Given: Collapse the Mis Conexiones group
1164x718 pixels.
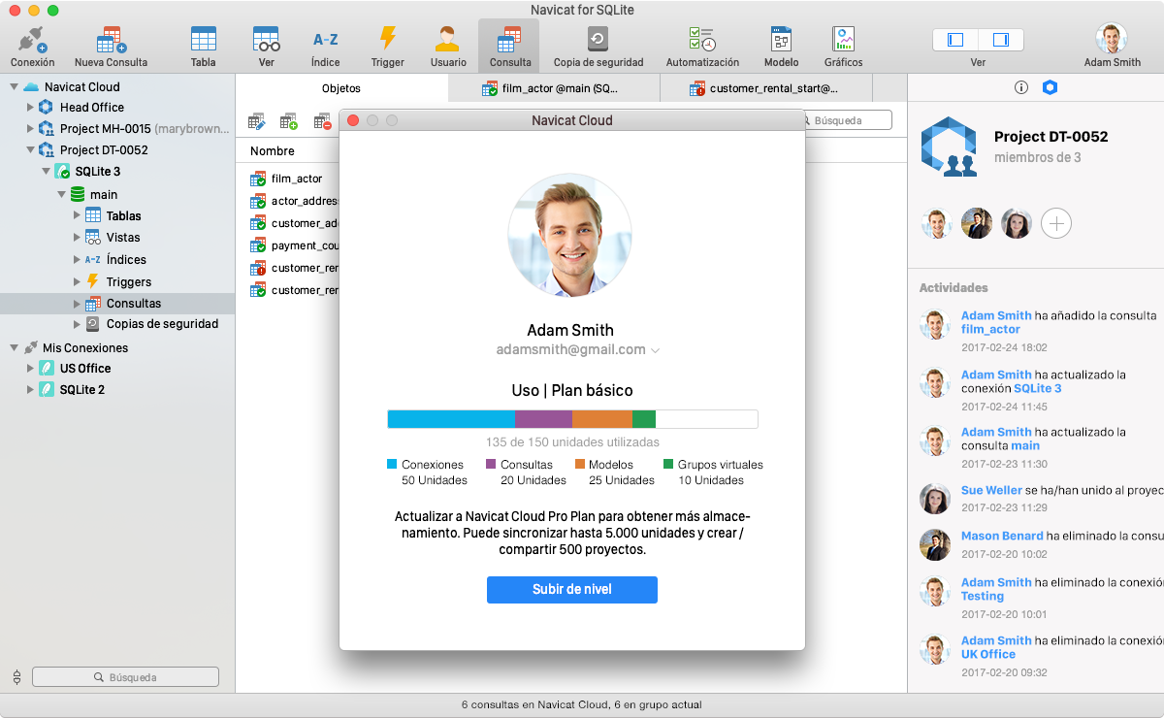Looking at the screenshot, I should tap(14, 347).
